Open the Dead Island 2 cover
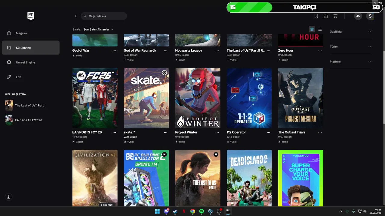The width and height of the screenshot is (385, 216). pos(249,178)
